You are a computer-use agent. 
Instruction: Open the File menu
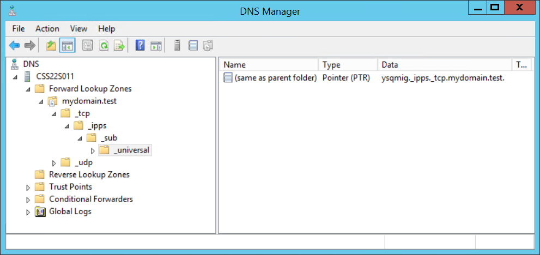[x=18, y=28]
